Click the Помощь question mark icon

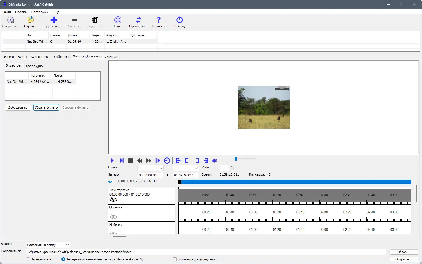159,20
